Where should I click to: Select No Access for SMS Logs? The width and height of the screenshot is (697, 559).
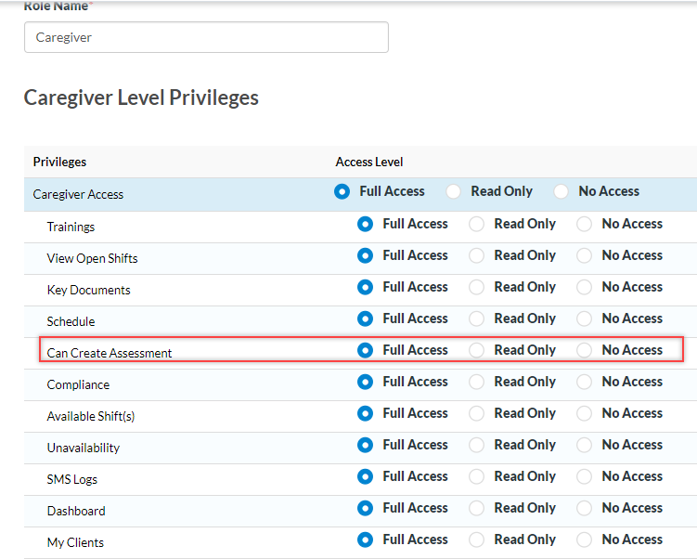click(585, 476)
